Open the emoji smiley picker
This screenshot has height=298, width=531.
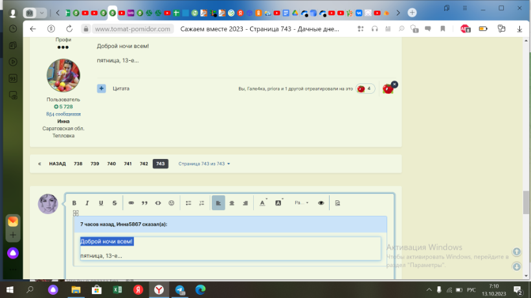[172, 203]
